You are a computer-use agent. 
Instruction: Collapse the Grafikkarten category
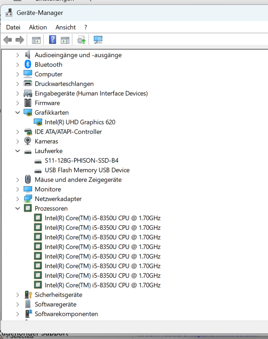click(18, 113)
